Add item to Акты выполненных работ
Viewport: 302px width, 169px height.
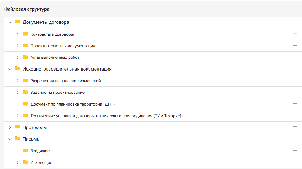click(x=295, y=57)
